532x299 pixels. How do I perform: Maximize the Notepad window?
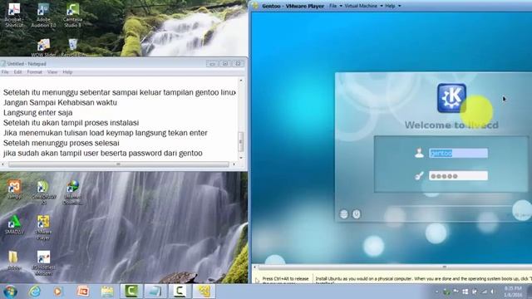point(225,64)
